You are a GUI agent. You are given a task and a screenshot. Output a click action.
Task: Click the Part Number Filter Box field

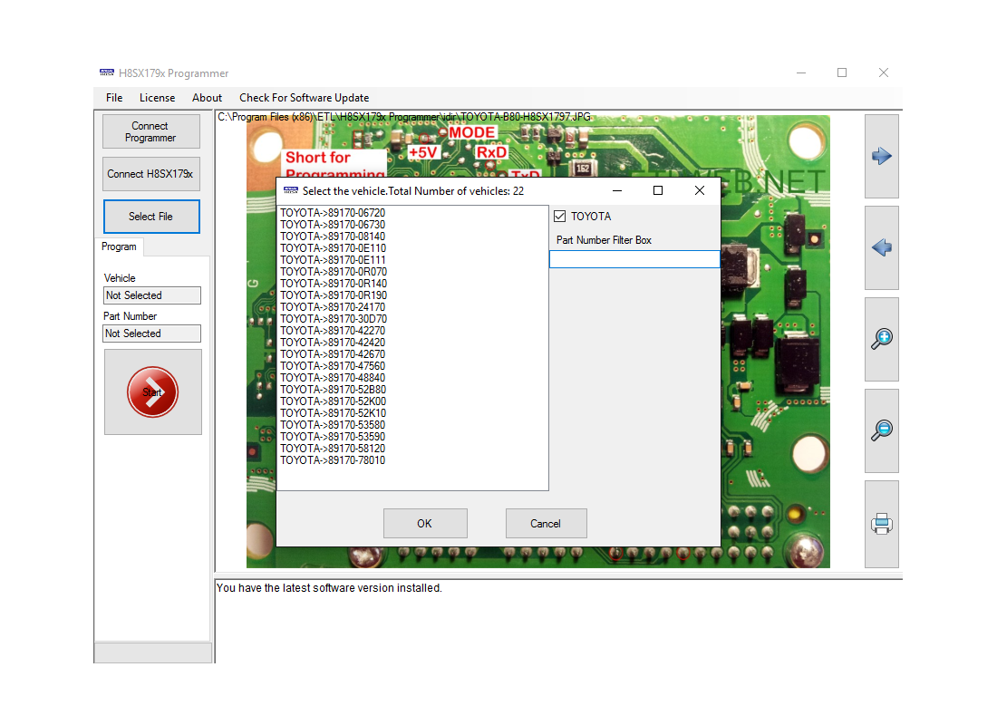(x=634, y=259)
